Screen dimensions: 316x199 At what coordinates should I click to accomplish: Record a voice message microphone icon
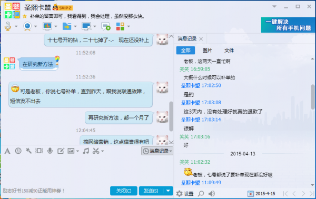point(50,151)
